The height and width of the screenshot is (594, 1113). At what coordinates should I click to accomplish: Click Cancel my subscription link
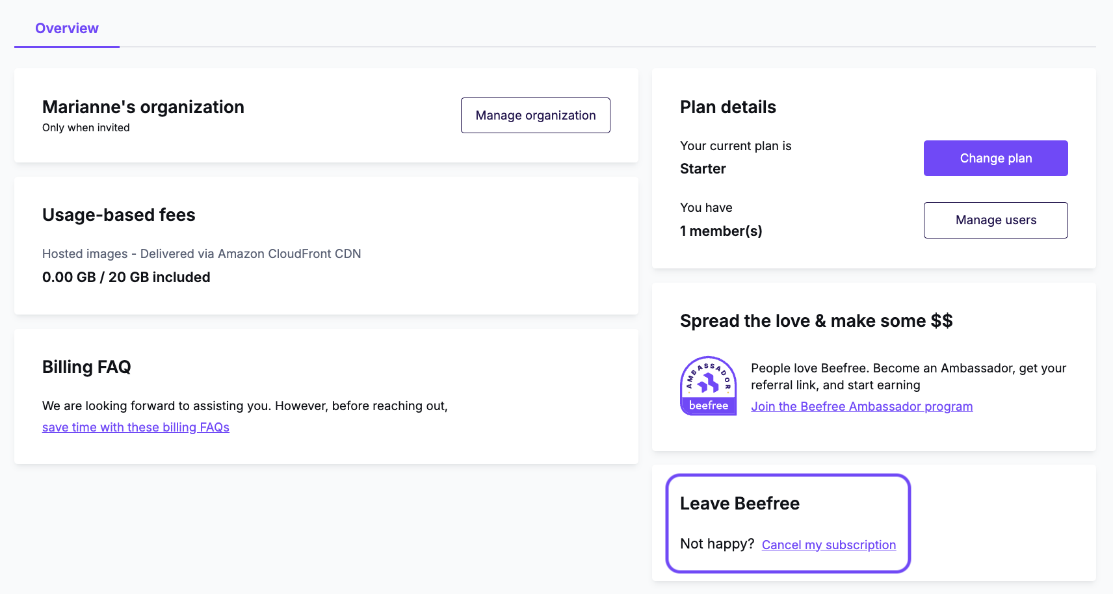point(829,545)
